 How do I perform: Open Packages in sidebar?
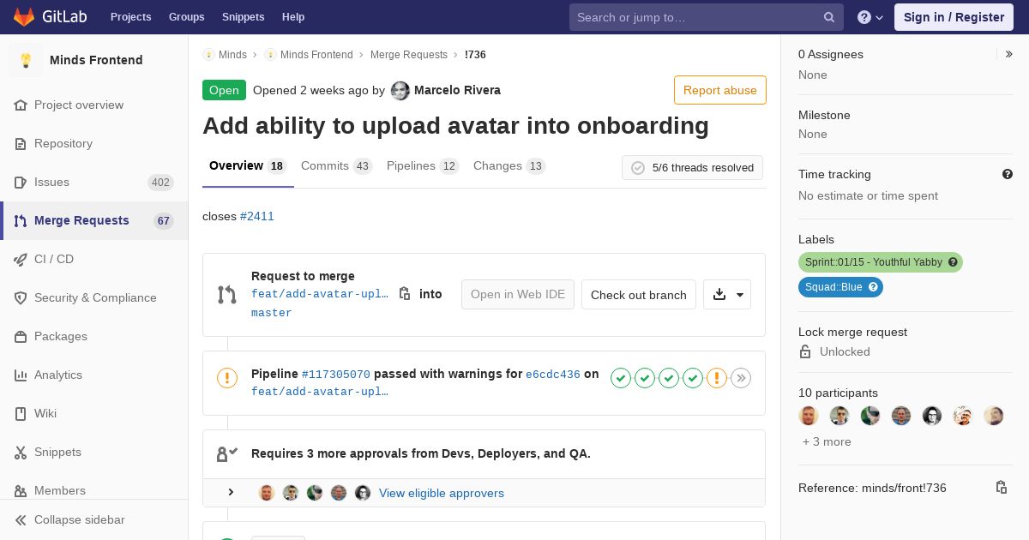pos(94,336)
